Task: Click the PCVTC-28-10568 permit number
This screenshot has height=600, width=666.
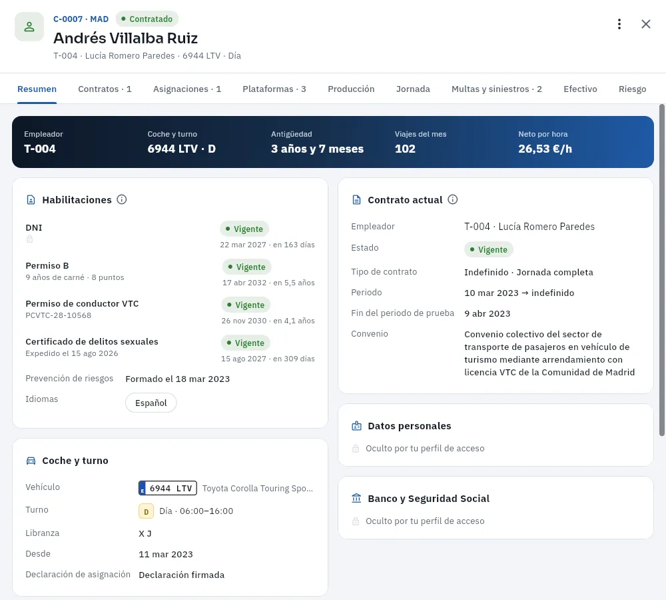Action: 58,315
